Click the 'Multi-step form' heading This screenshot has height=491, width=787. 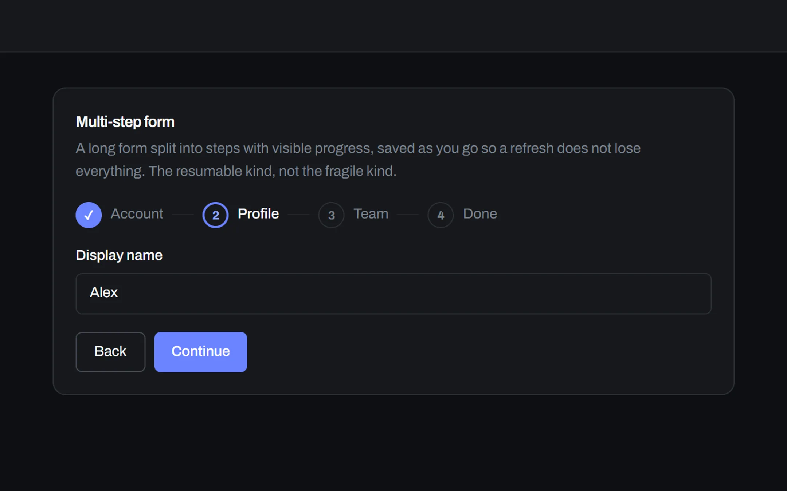coord(125,122)
